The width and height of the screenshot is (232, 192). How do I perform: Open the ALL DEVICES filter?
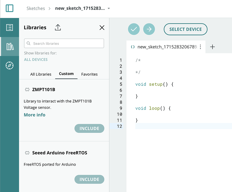[x=36, y=60]
